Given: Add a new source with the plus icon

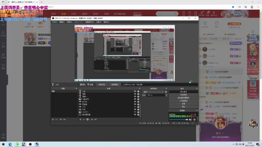Looking at the screenshot, I should pyautogui.click(x=80, y=119).
